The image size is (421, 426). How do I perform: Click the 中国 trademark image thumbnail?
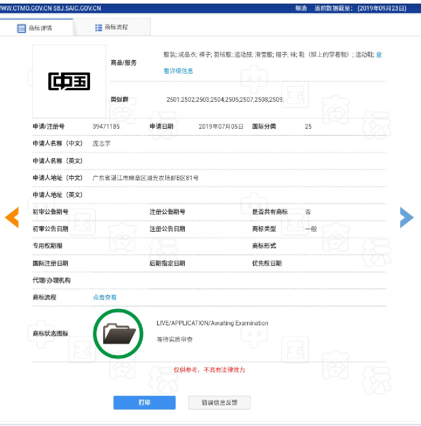coord(69,81)
